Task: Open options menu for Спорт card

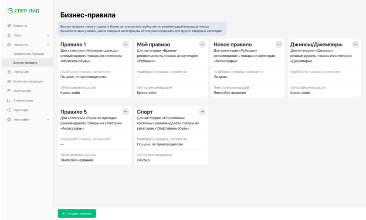Action: [202, 112]
